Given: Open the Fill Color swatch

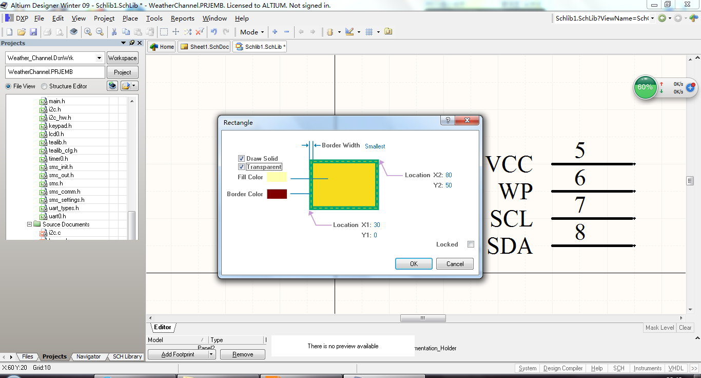Looking at the screenshot, I should (x=277, y=177).
